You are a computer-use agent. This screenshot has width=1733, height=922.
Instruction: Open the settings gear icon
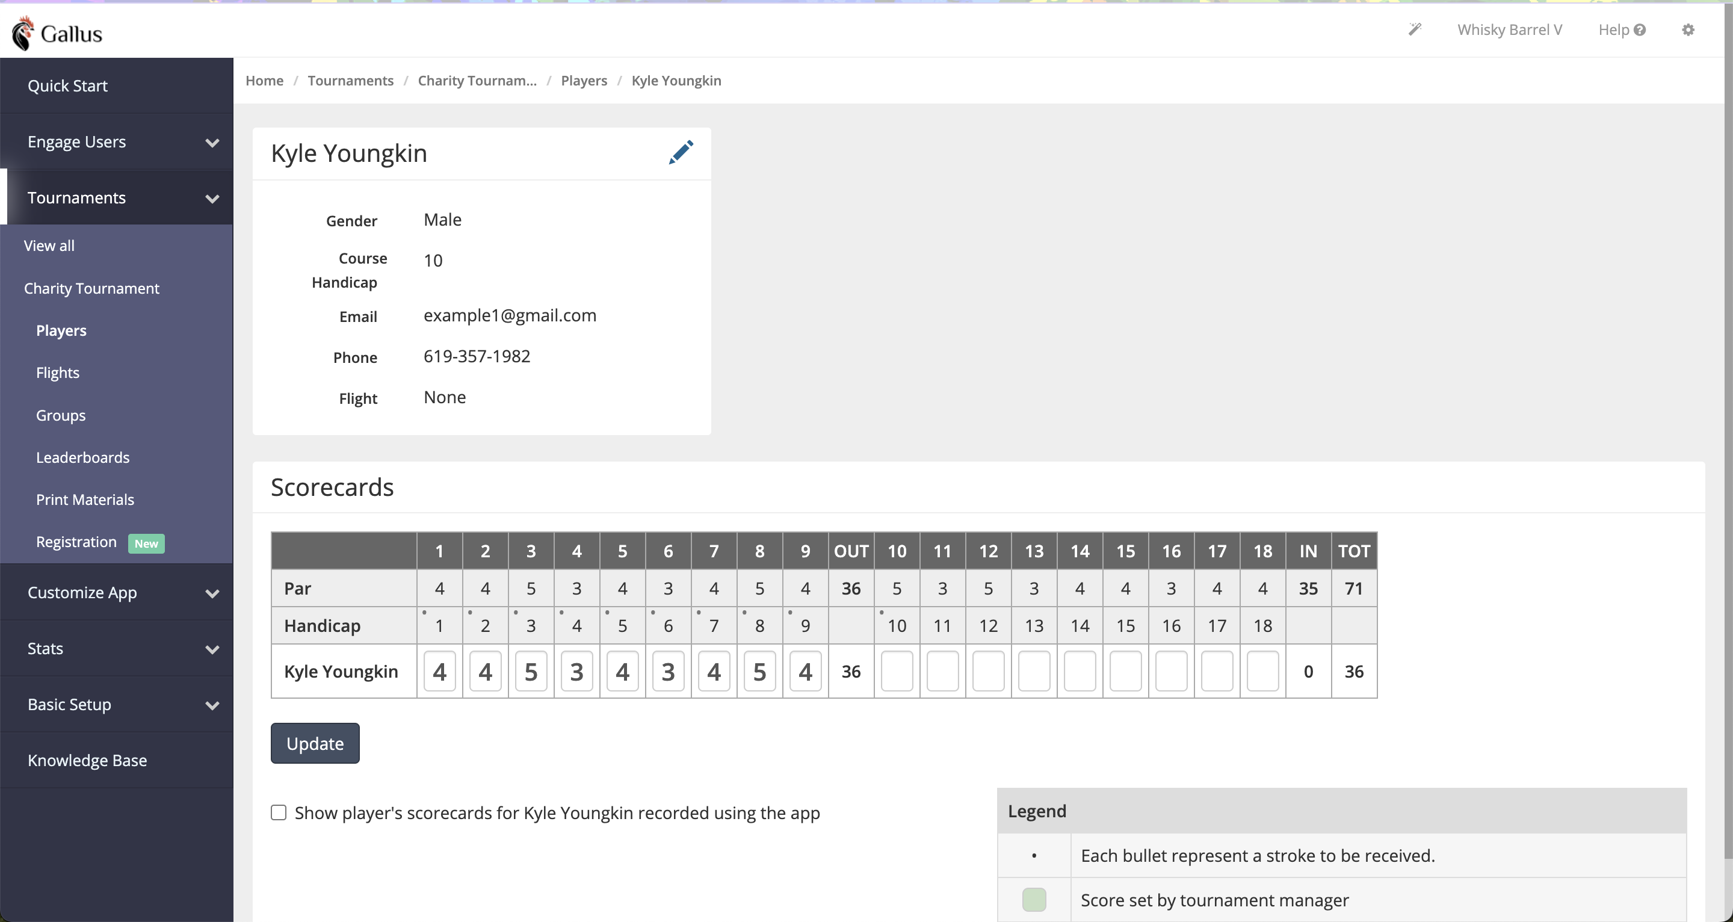tap(1688, 29)
